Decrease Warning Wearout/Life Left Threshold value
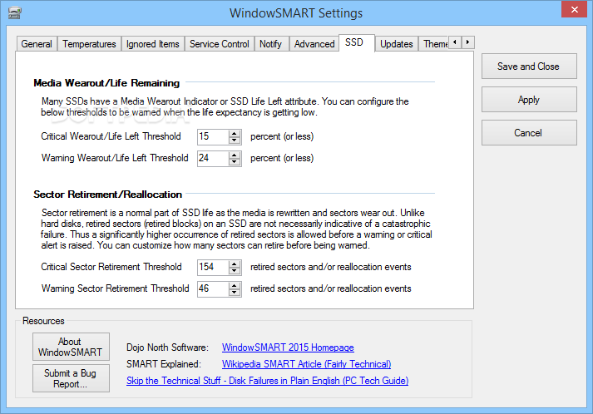This screenshot has height=414, width=593. 235,161
